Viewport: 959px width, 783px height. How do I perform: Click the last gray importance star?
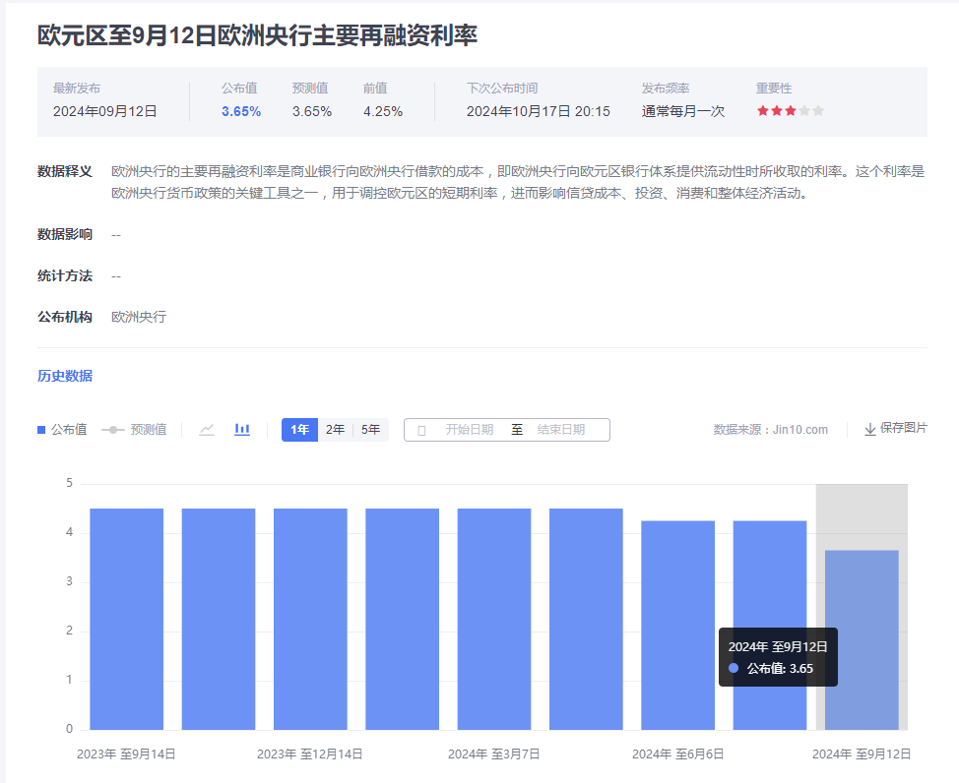(818, 111)
